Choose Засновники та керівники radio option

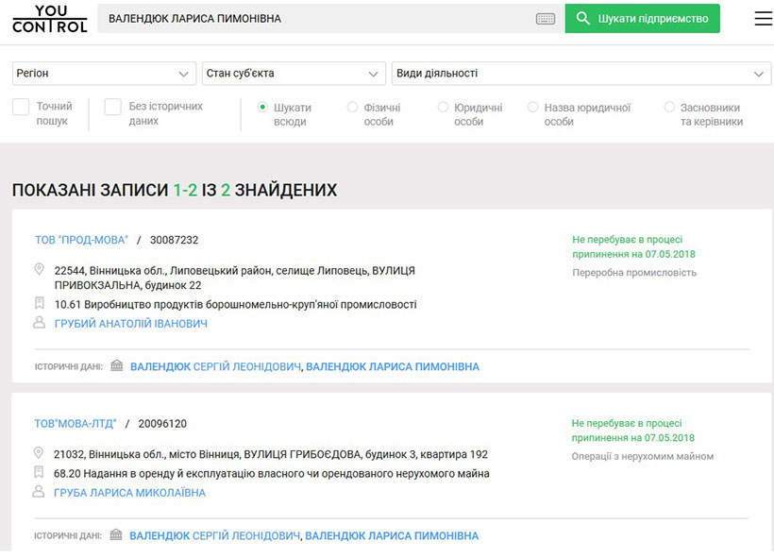click(x=669, y=108)
